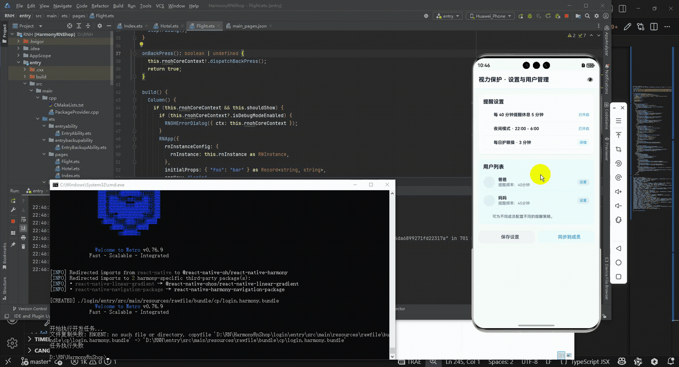
Task: Click the red Stop button in top toolbar
Action: pyautogui.click(x=567, y=16)
